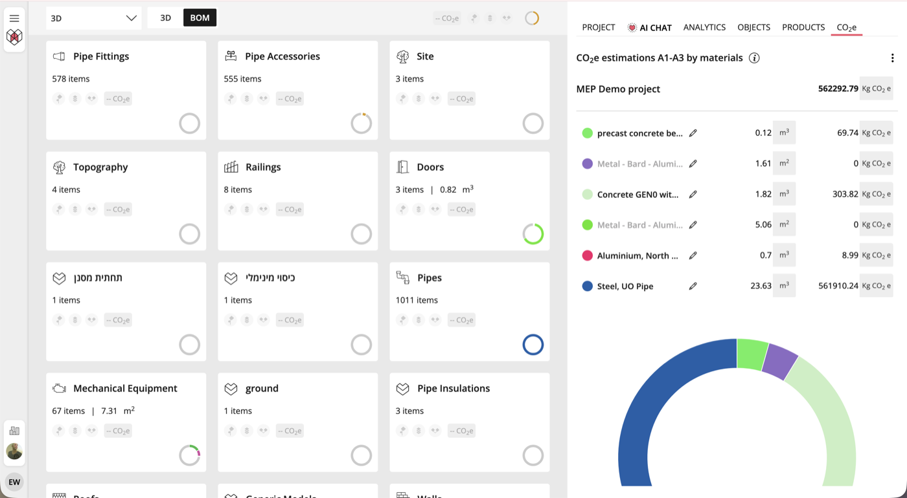Open the AI CHAT tab

[x=650, y=27]
